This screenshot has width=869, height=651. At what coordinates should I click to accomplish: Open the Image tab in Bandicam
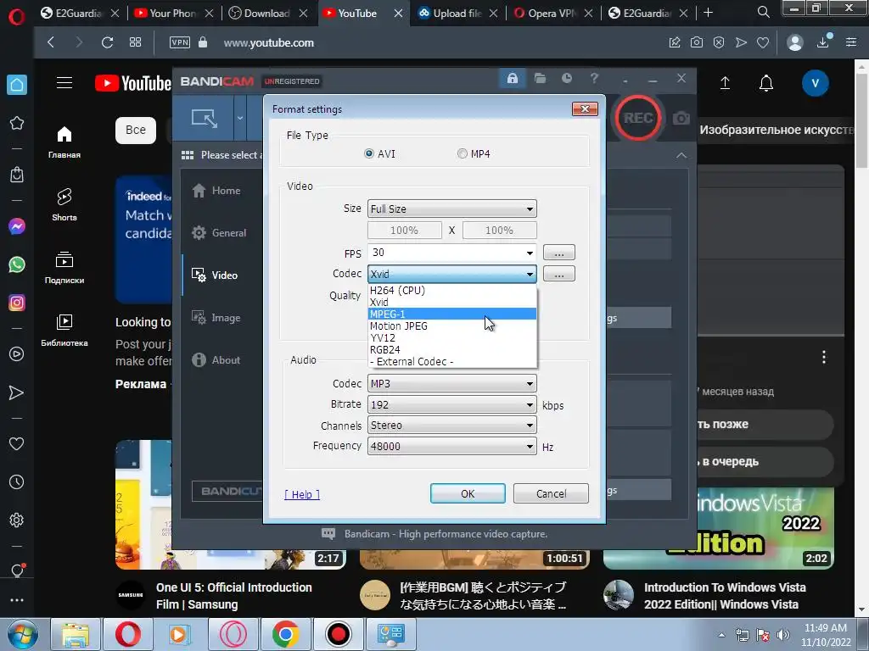coord(216,318)
